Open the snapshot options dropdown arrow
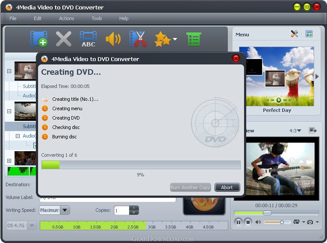This screenshot has height=243, width=327. coord(317,222)
